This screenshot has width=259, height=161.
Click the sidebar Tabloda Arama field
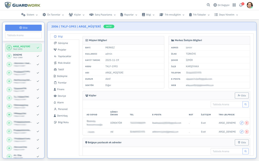[x=23, y=35]
